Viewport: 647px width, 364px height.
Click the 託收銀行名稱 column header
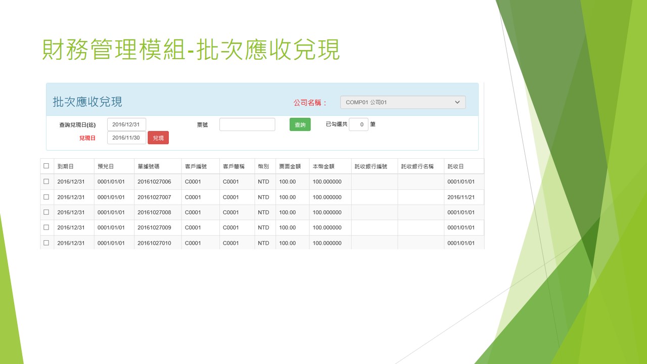tap(421, 166)
